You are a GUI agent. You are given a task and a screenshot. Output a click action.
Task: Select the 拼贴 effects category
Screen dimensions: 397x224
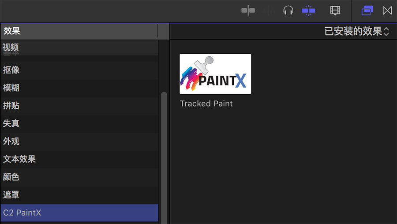tap(79, 106)
